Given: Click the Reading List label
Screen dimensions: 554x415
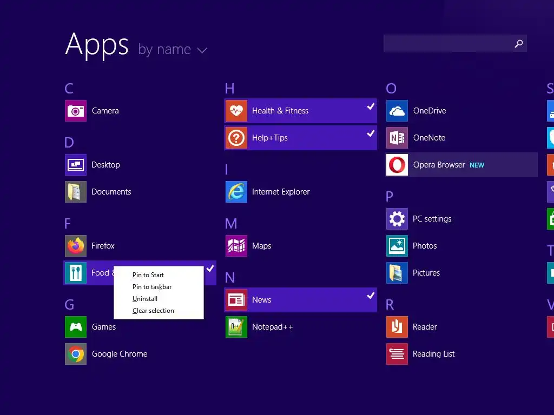Looking at the screenshot, I should tap(433, 354).
